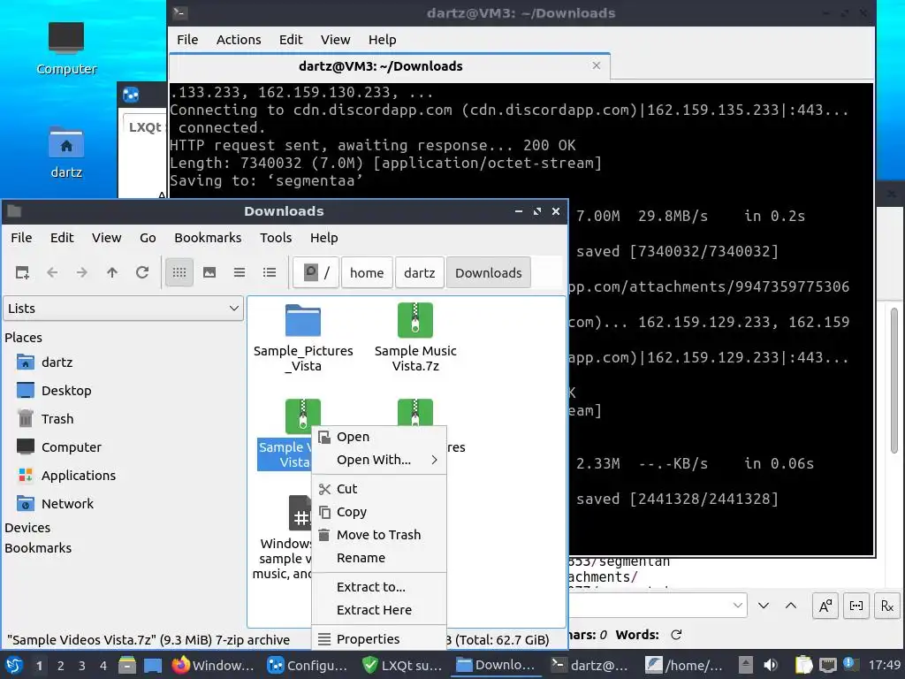Screen dimensions: 905x679
Task: Click Downloads path segment
Action: coord(488,272)
